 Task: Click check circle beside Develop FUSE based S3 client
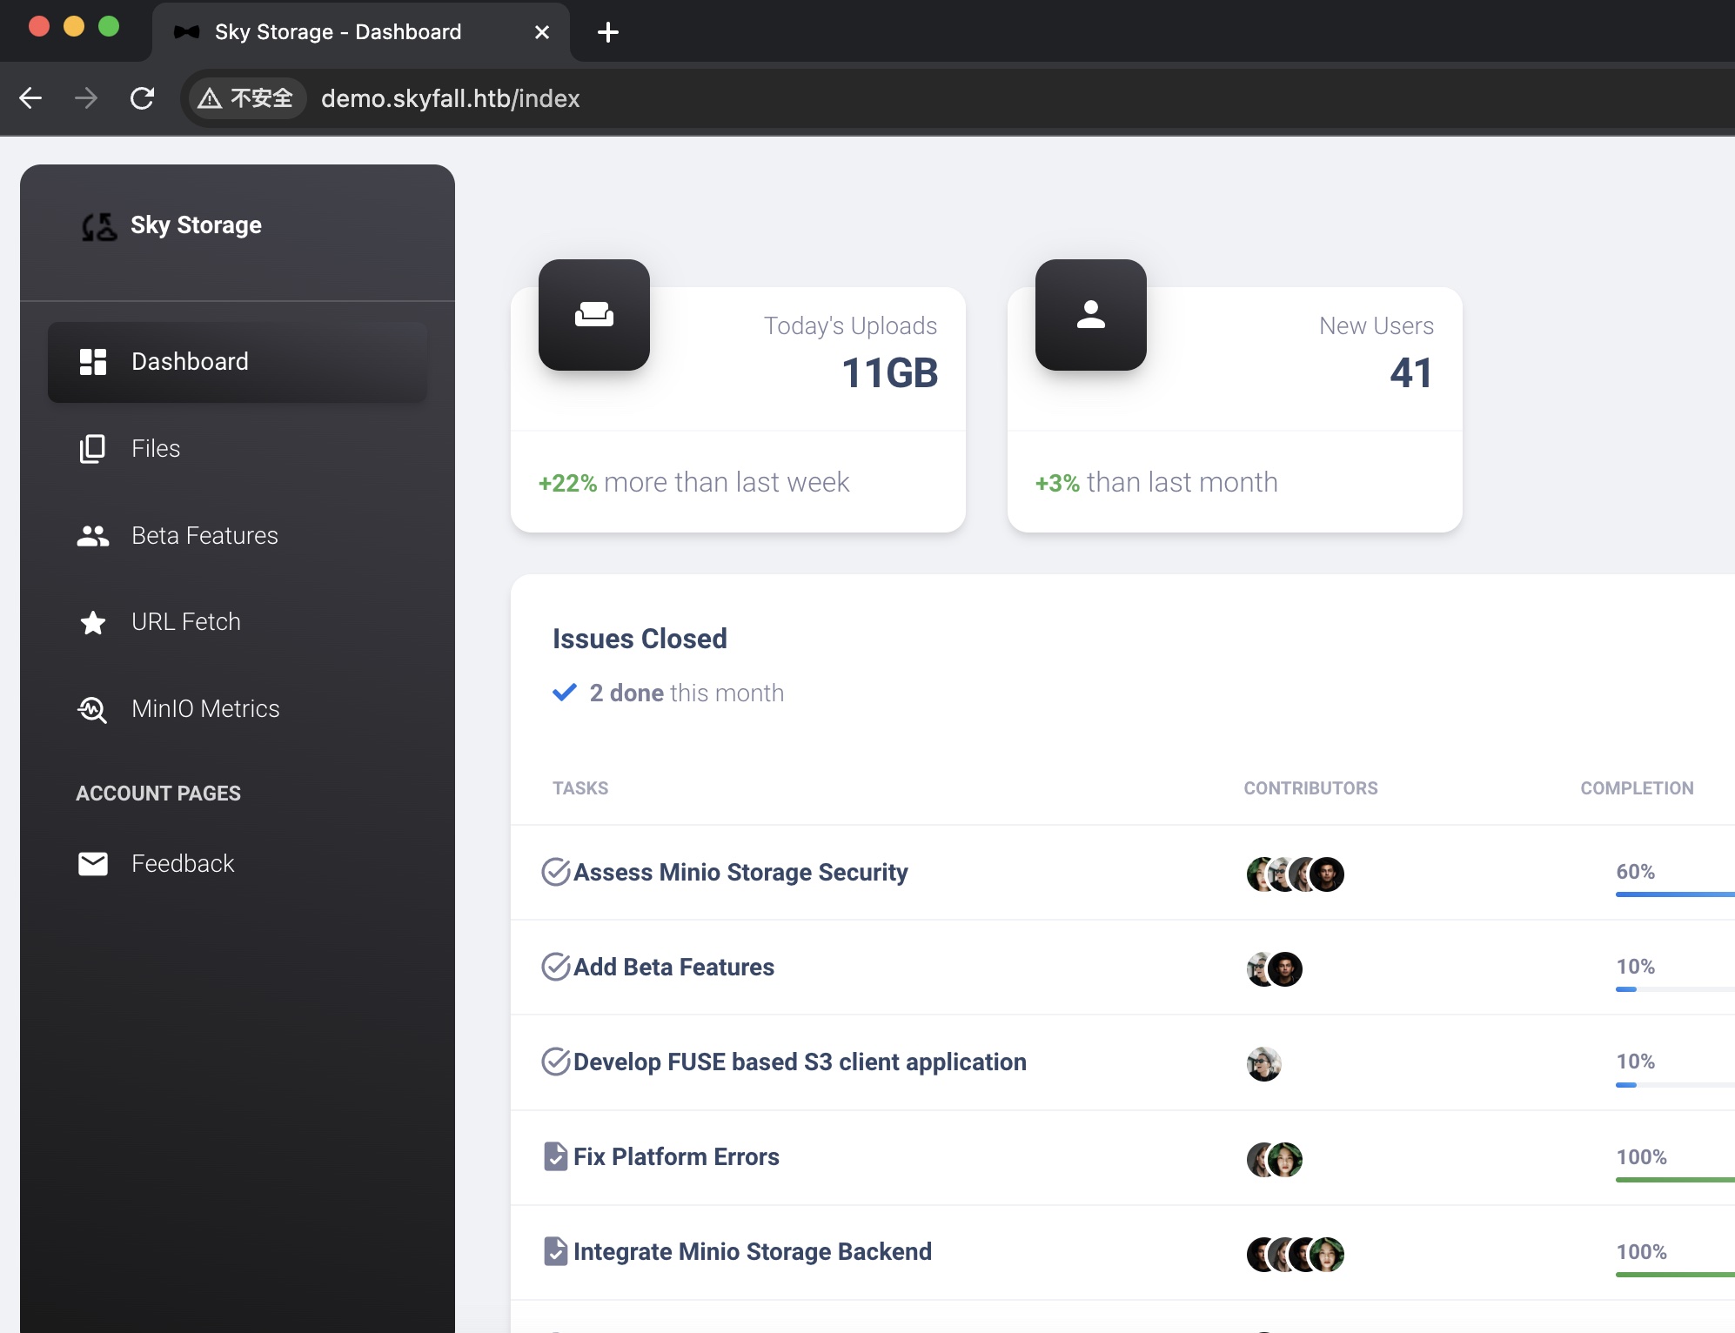[x=555, y=1062]
